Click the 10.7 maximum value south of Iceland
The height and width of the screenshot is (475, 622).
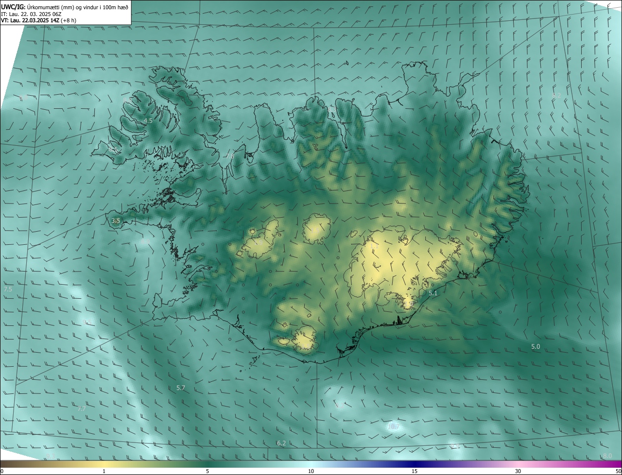tap(393, 426)
